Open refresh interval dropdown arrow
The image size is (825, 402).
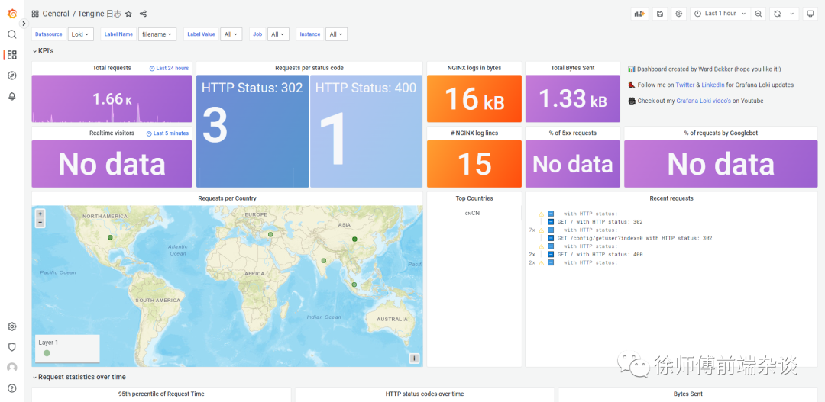(x=792, y=14)
